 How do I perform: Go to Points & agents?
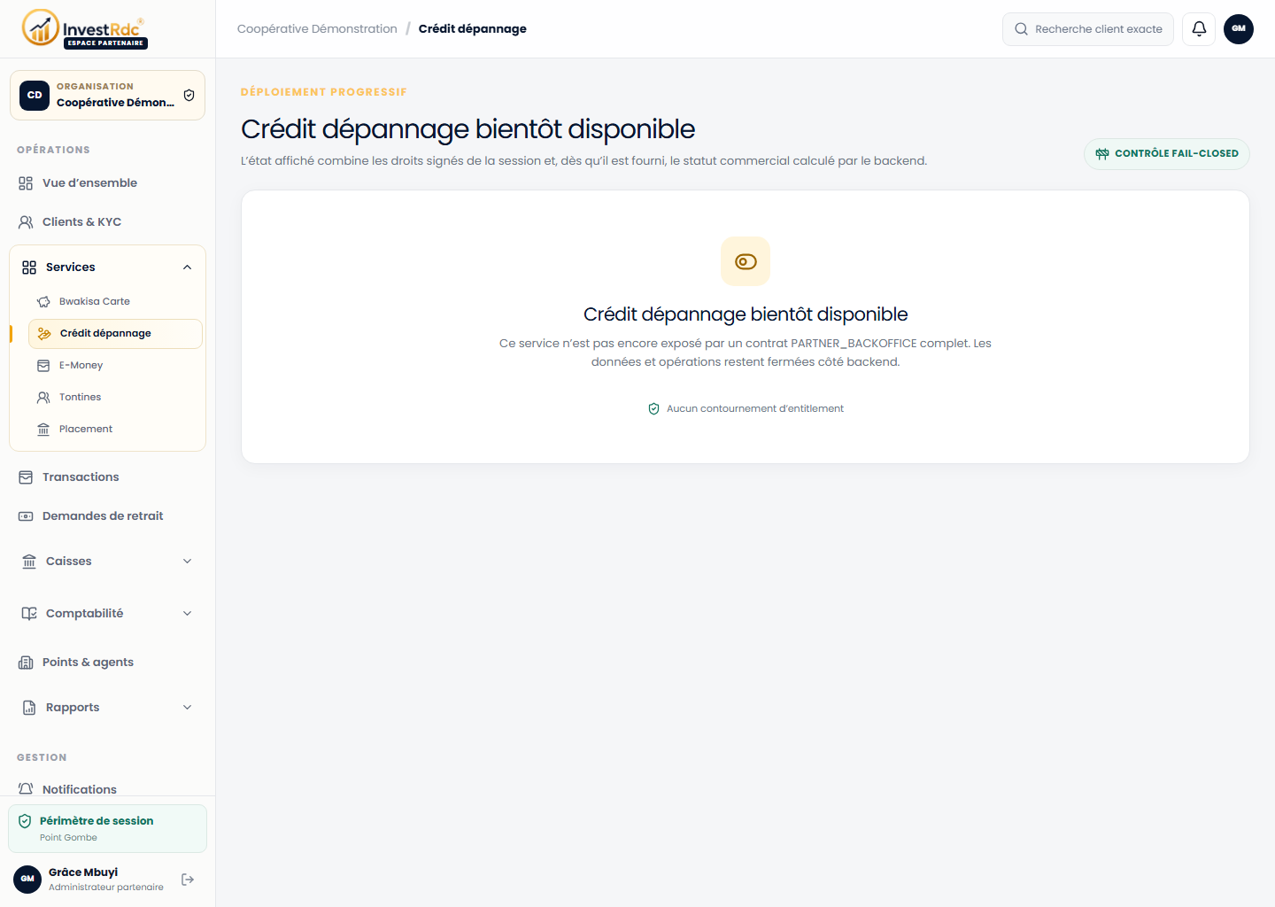pyautogui.click(x=107, y=663)
